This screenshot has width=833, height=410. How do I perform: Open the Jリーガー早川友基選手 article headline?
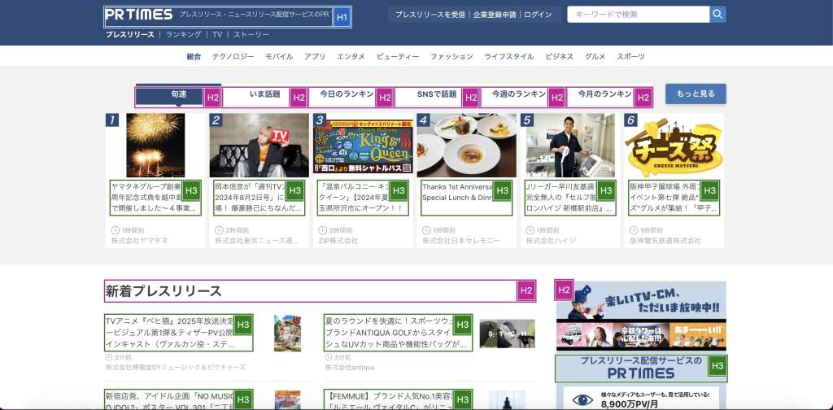(x=570, y=198)
